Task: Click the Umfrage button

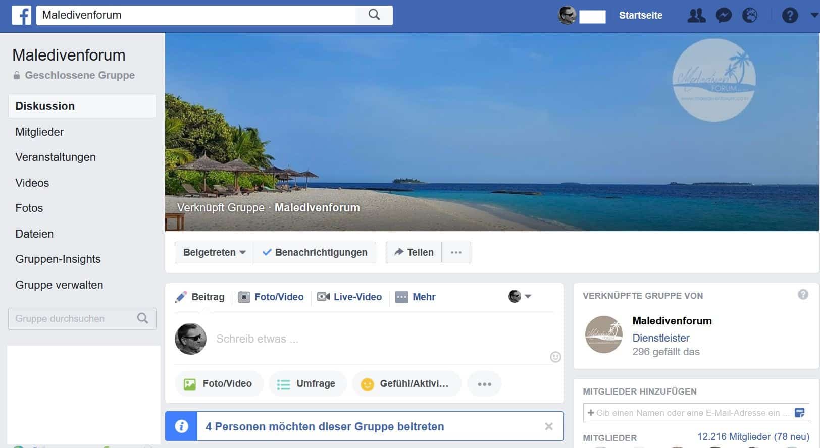Action: click(x=308, y=384)
